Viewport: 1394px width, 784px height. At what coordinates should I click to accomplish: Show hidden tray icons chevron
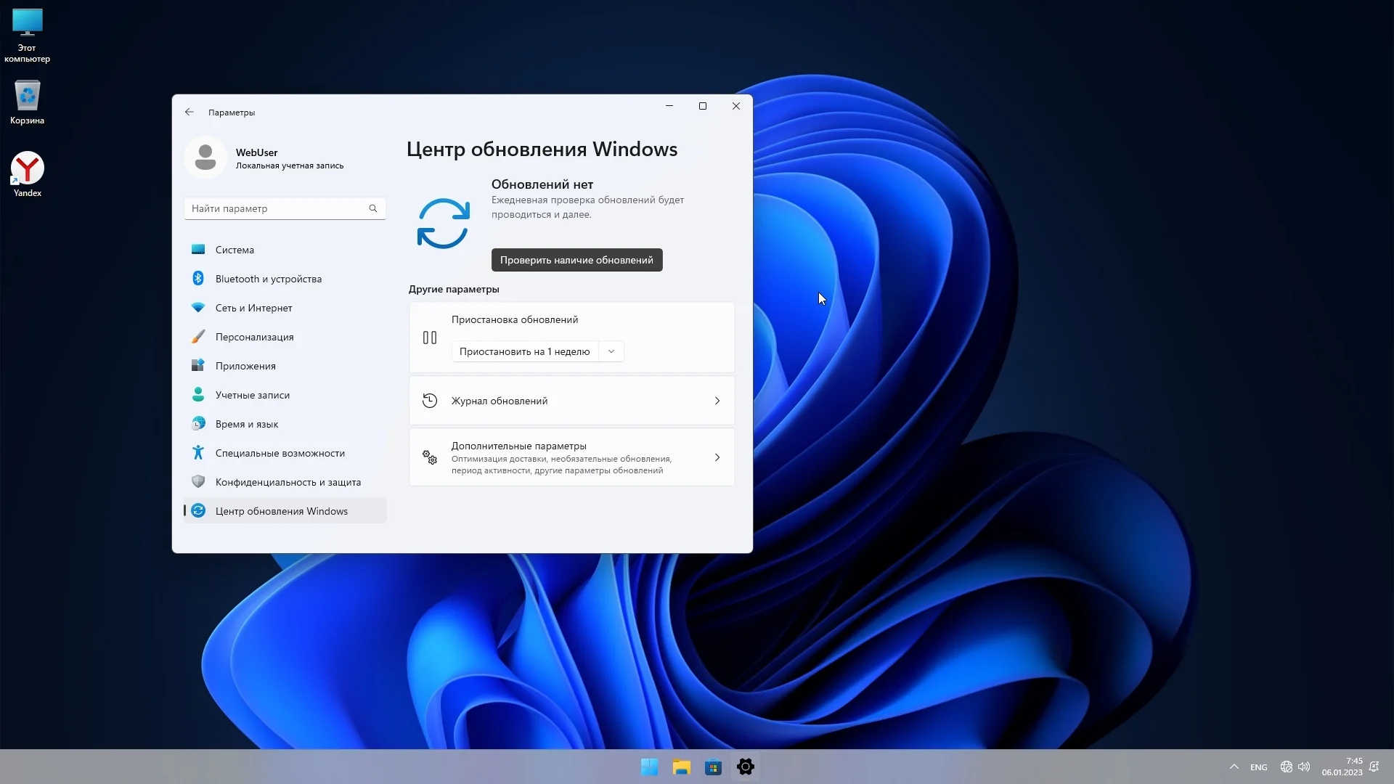coord(1234,767)
